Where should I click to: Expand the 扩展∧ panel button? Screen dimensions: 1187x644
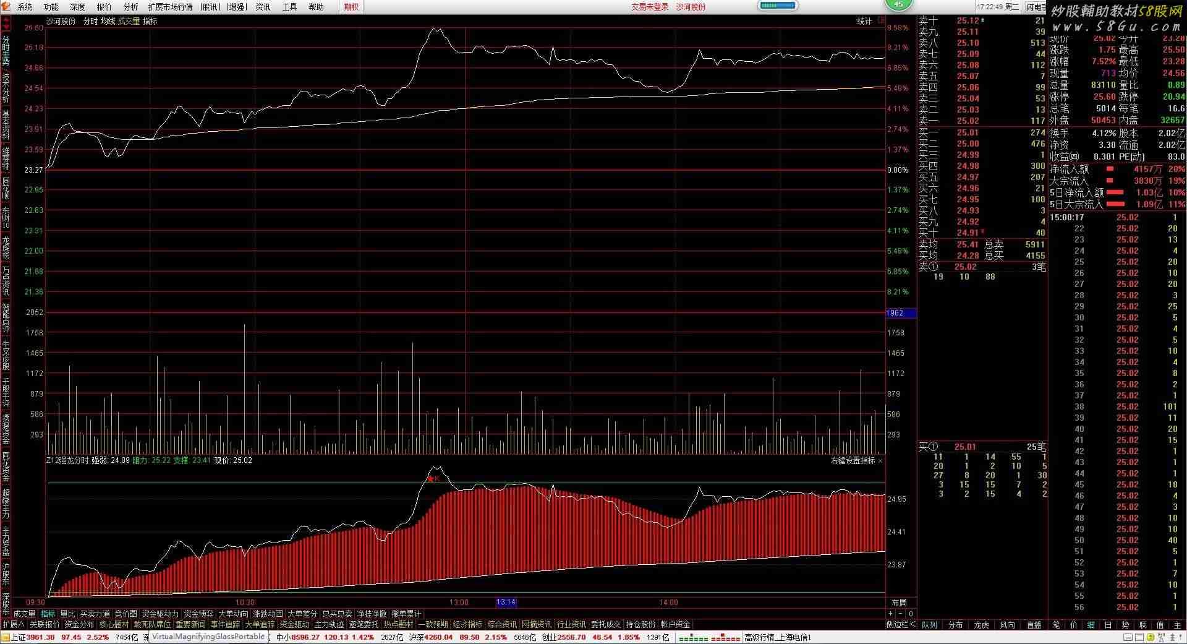(13, 624)
